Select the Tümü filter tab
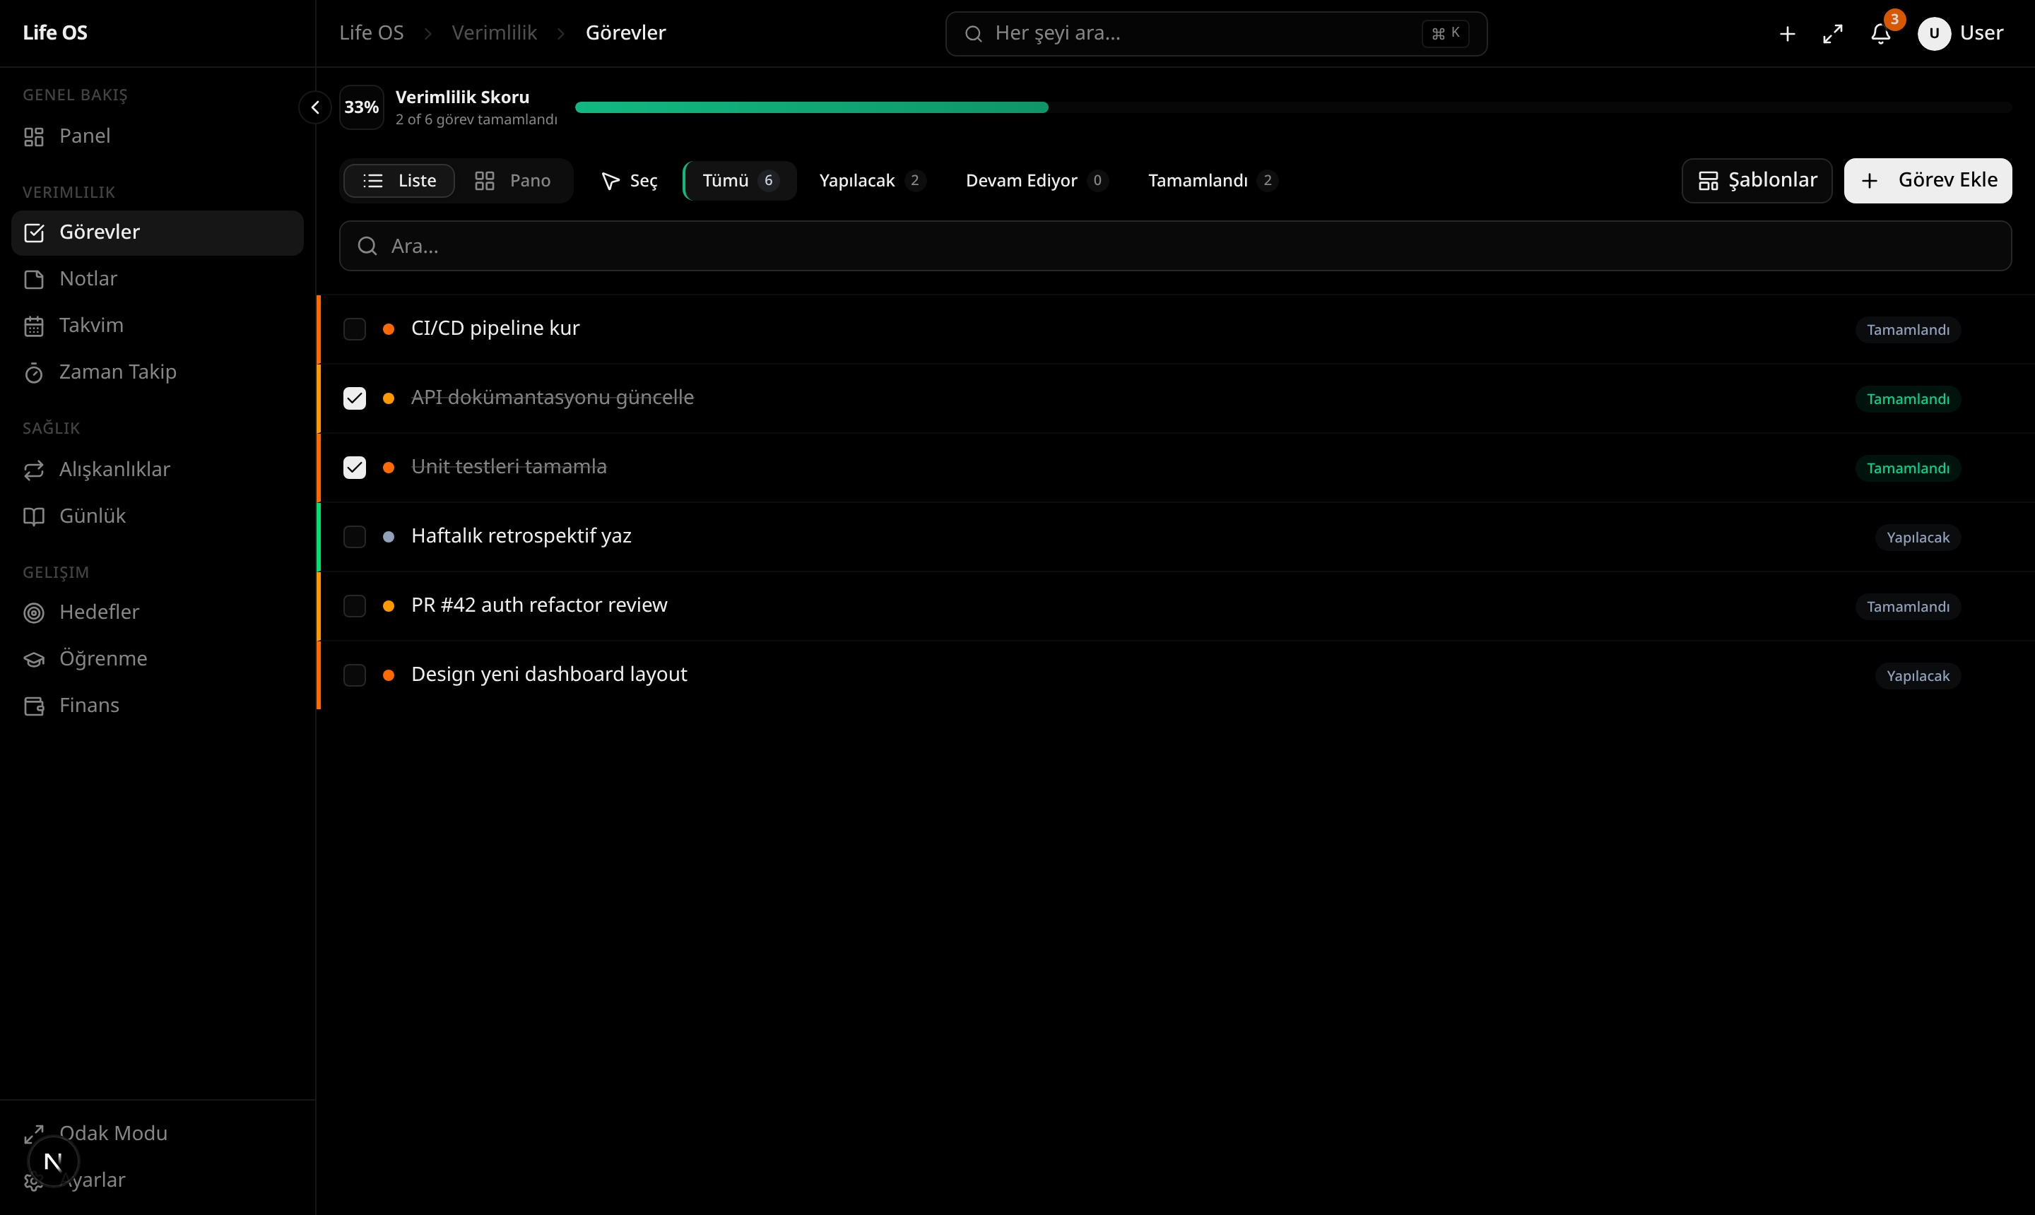The width and height of the screenshot is (2035, 1215). click(x=740, y=180)
